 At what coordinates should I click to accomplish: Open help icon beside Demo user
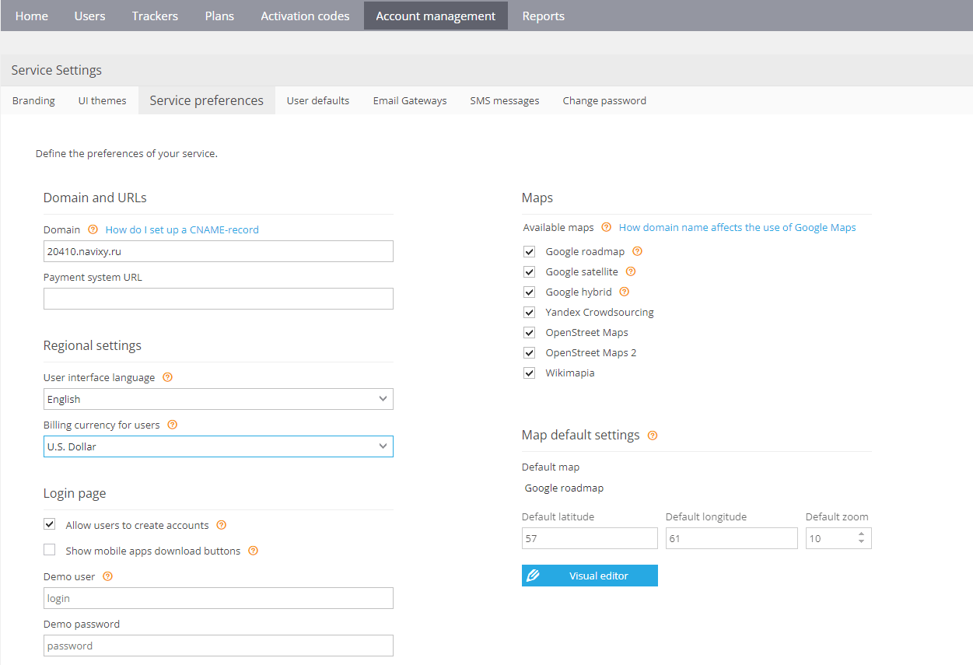click(x=108, y=576)
